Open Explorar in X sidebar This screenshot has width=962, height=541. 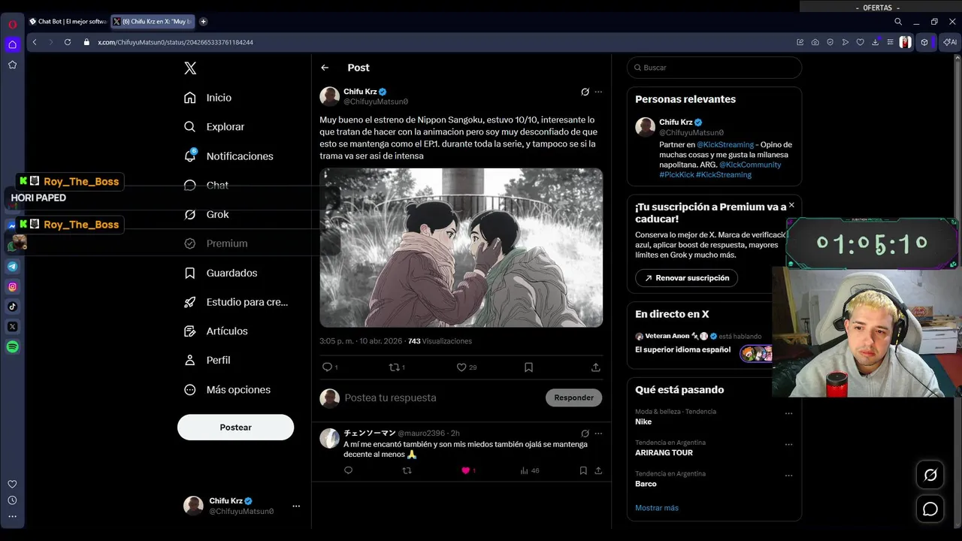(x=214, y=127)
